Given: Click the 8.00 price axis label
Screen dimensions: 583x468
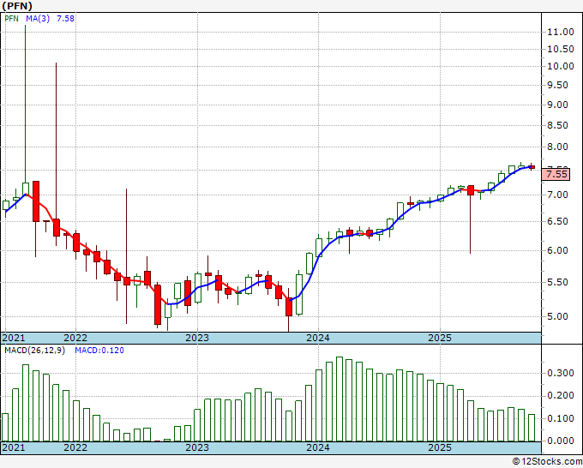Looking at the screenshot, I should coord(558,147).
